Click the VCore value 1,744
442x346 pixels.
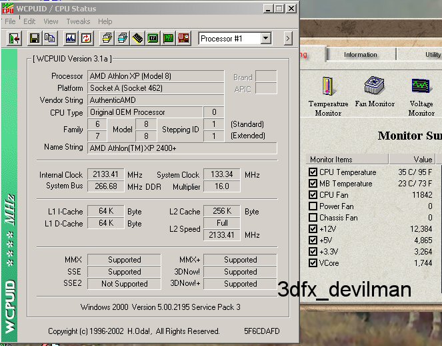[423, 263]
